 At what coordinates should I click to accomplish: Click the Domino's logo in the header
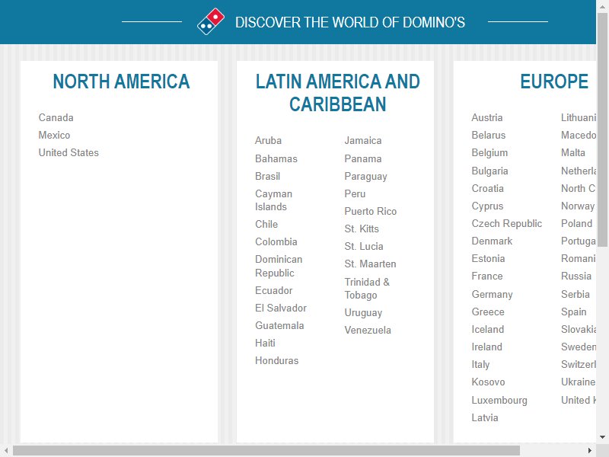211,21
